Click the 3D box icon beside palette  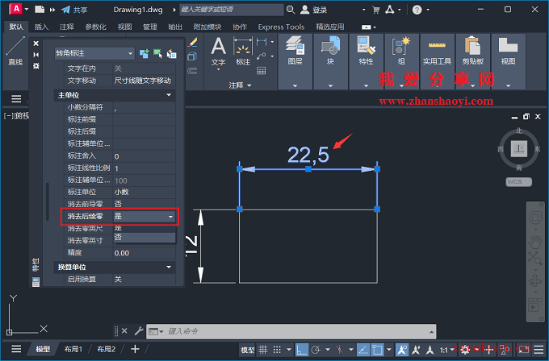click(192, 56)
